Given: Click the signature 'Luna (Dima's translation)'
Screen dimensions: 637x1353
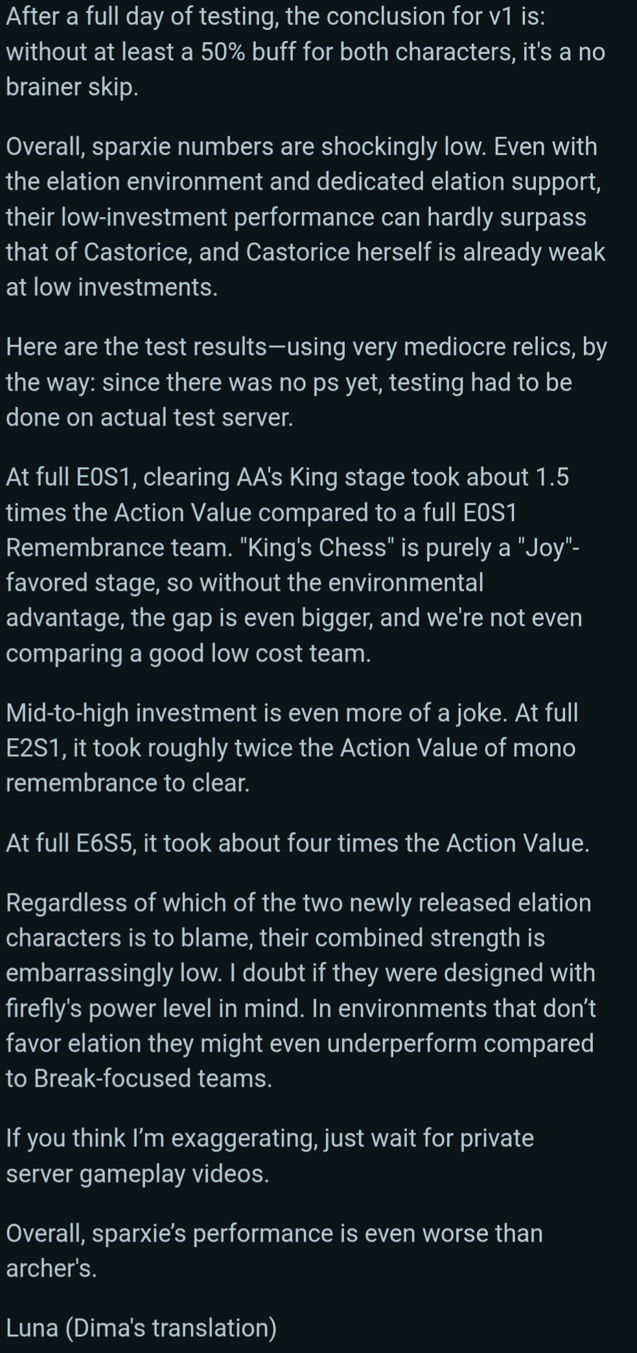Looking at the screenshot, I should click(141, 1328).
